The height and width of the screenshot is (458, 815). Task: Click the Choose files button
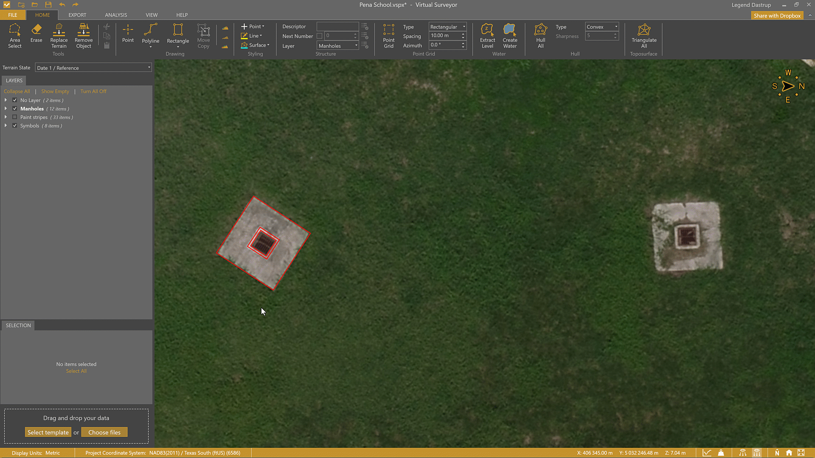pyautogui.click(x=104, y=432)
